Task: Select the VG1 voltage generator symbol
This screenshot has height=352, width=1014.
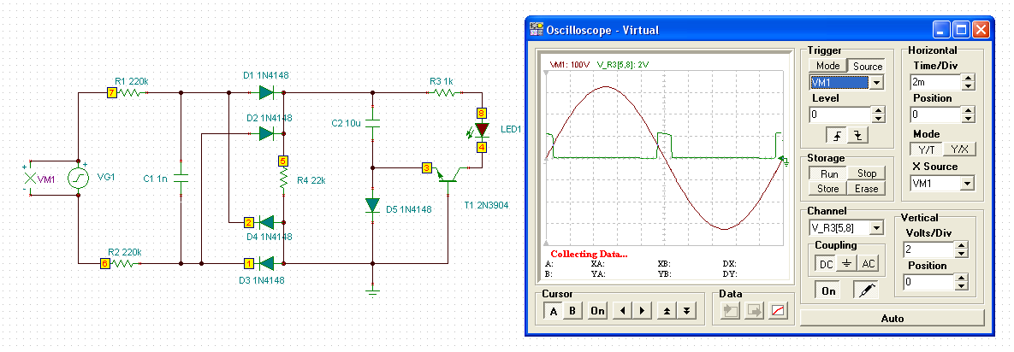Action: pyautogui.click(x=78, y=178)
